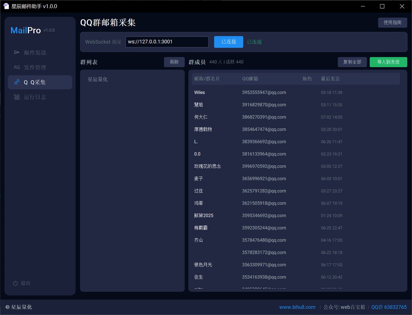Click the last-spoken time 06-25 22:47
Viewport: 412px width, 315px height.
click(332, 228)
